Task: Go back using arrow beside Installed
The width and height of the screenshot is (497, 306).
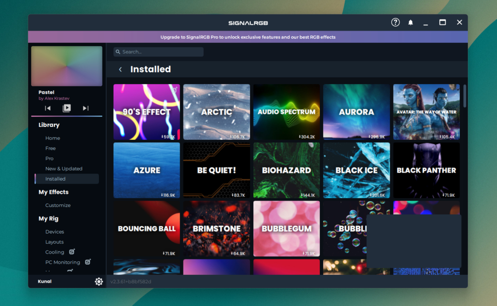Action: tap(120, 69)
